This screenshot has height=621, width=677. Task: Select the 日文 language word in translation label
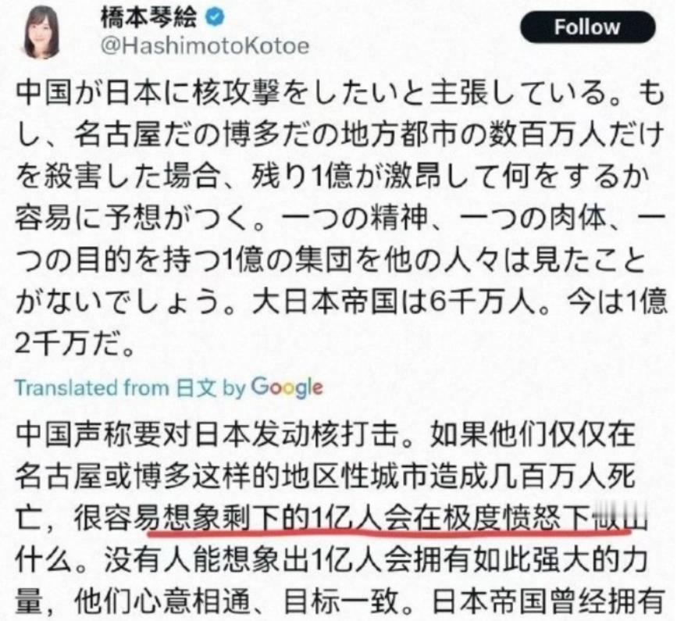[196, 387]
